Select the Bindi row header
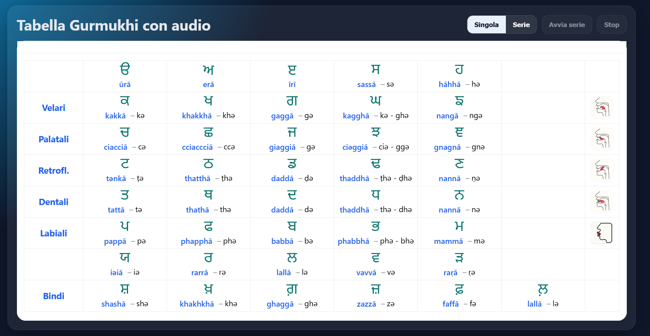The image size is (650, 336). [x=53, y=296]
